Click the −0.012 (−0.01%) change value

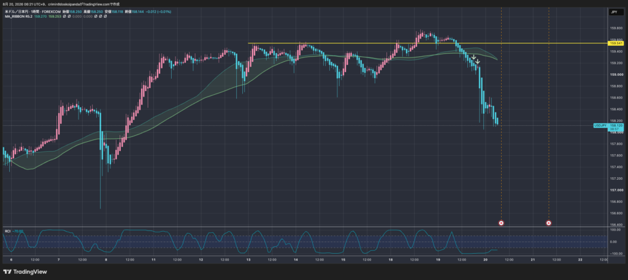coord(159,12)
